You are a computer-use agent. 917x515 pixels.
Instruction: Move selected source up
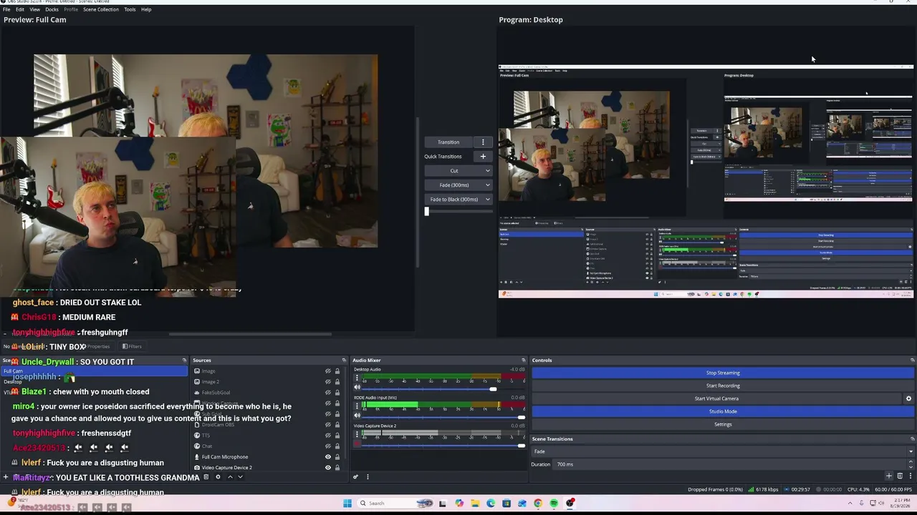pos(230,477)
